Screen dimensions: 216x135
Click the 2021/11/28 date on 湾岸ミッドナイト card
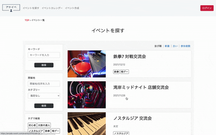click(x=119, y=95)
